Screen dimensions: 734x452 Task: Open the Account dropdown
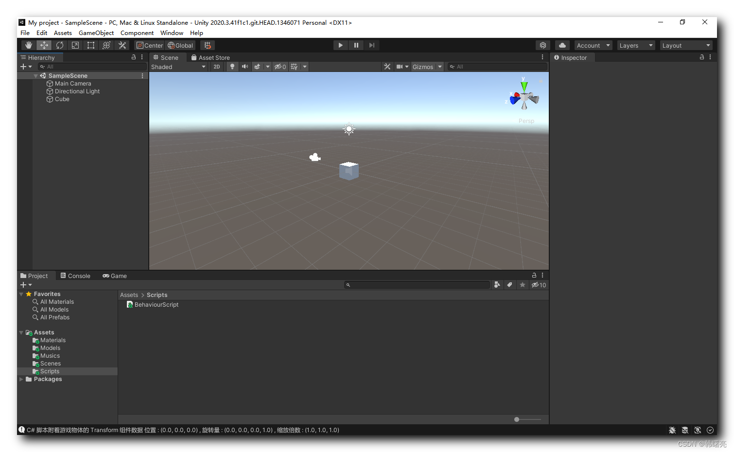[x=593, y=45]
